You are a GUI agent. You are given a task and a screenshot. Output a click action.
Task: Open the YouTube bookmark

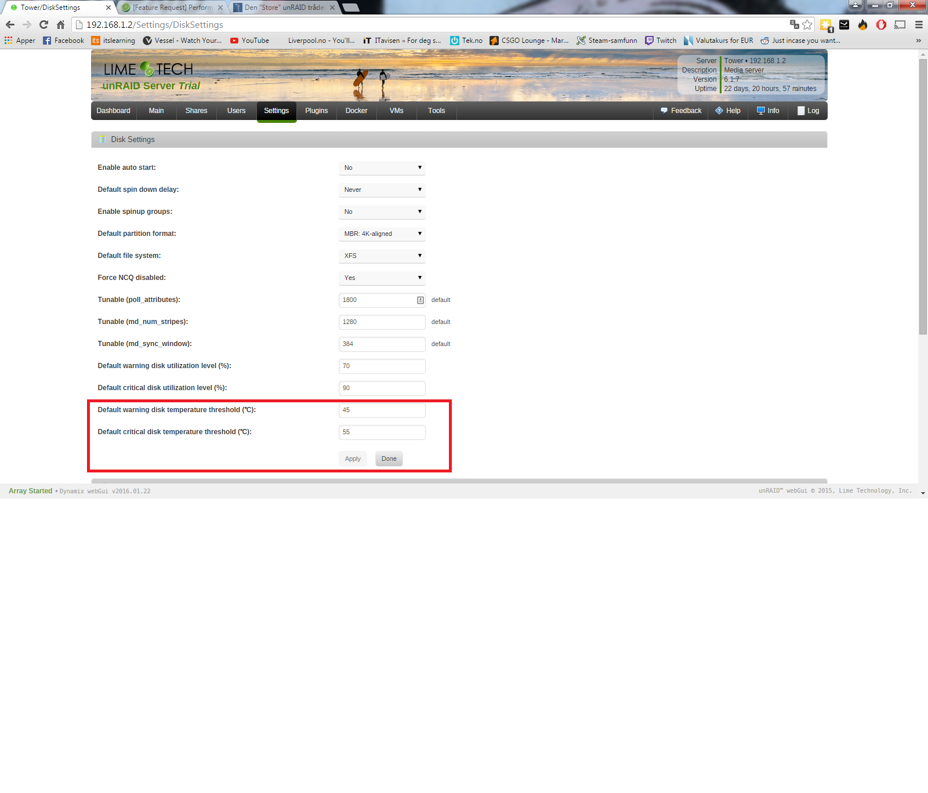point(250,41)
